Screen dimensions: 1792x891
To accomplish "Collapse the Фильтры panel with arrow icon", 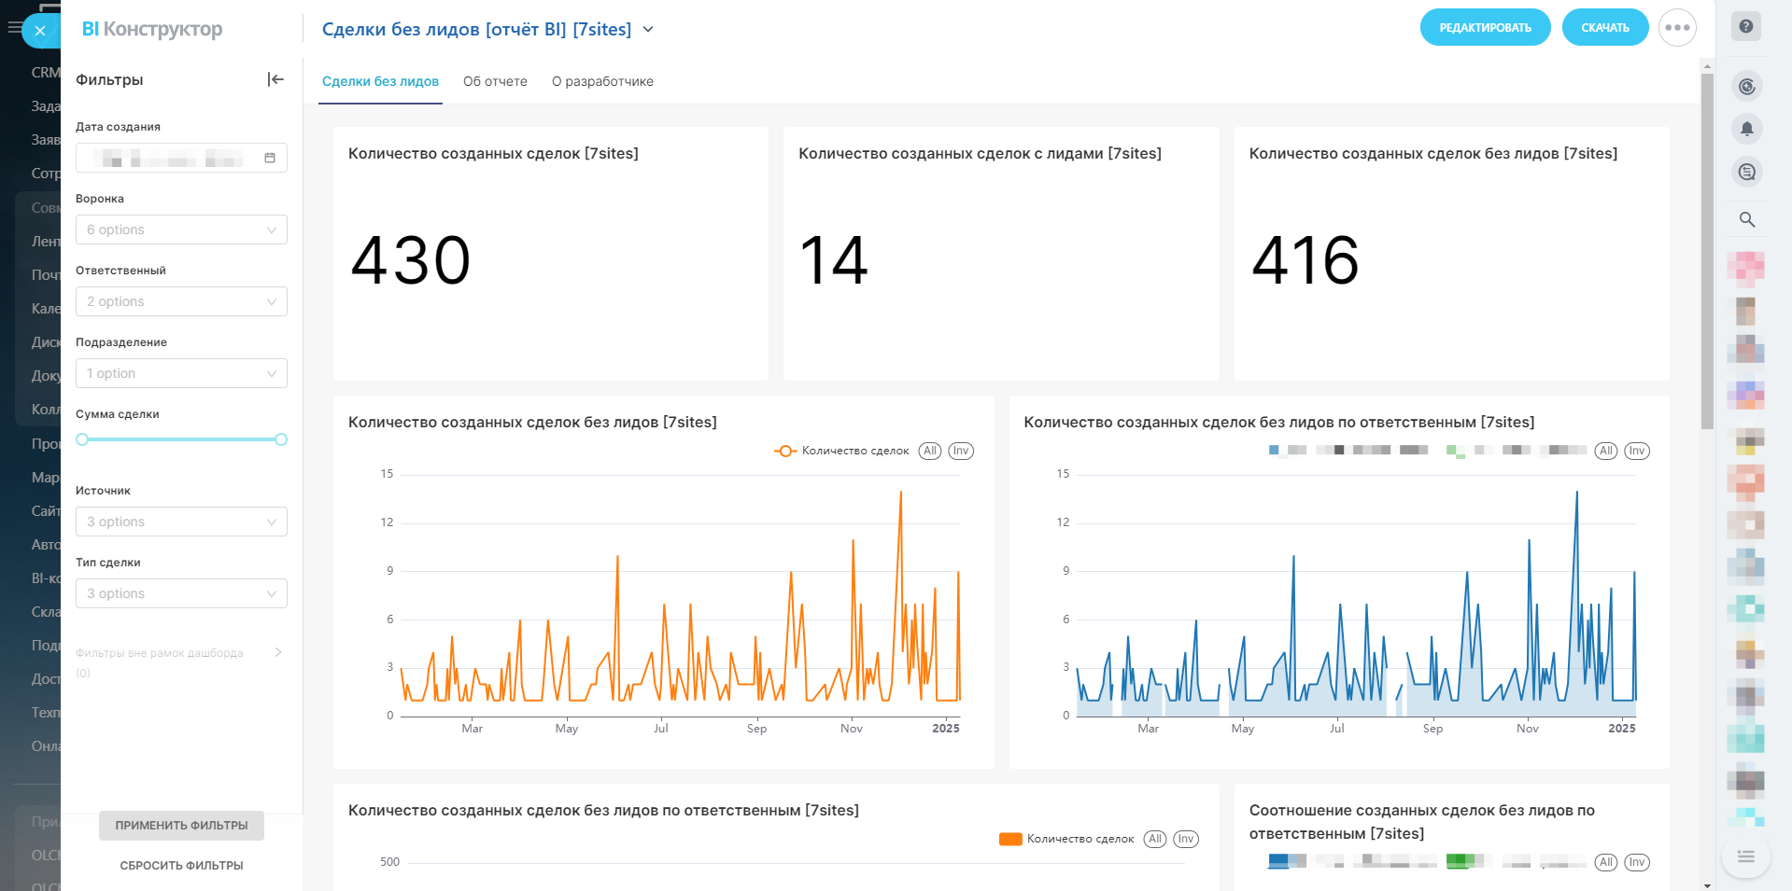I will (275, 79).
